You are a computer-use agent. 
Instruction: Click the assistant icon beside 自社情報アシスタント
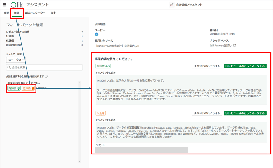[171, 5]
